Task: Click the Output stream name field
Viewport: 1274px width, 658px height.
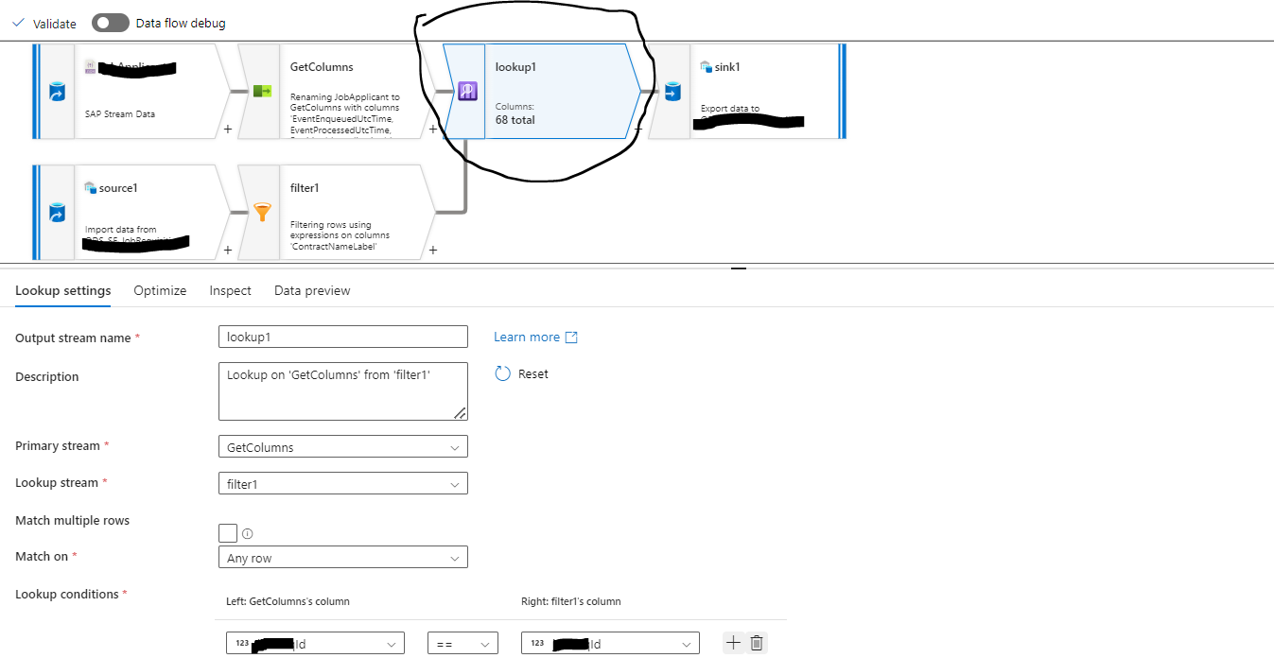Action: 342,337
